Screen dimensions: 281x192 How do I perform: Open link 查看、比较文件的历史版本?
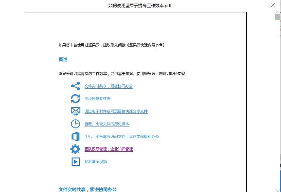point(107,124)
